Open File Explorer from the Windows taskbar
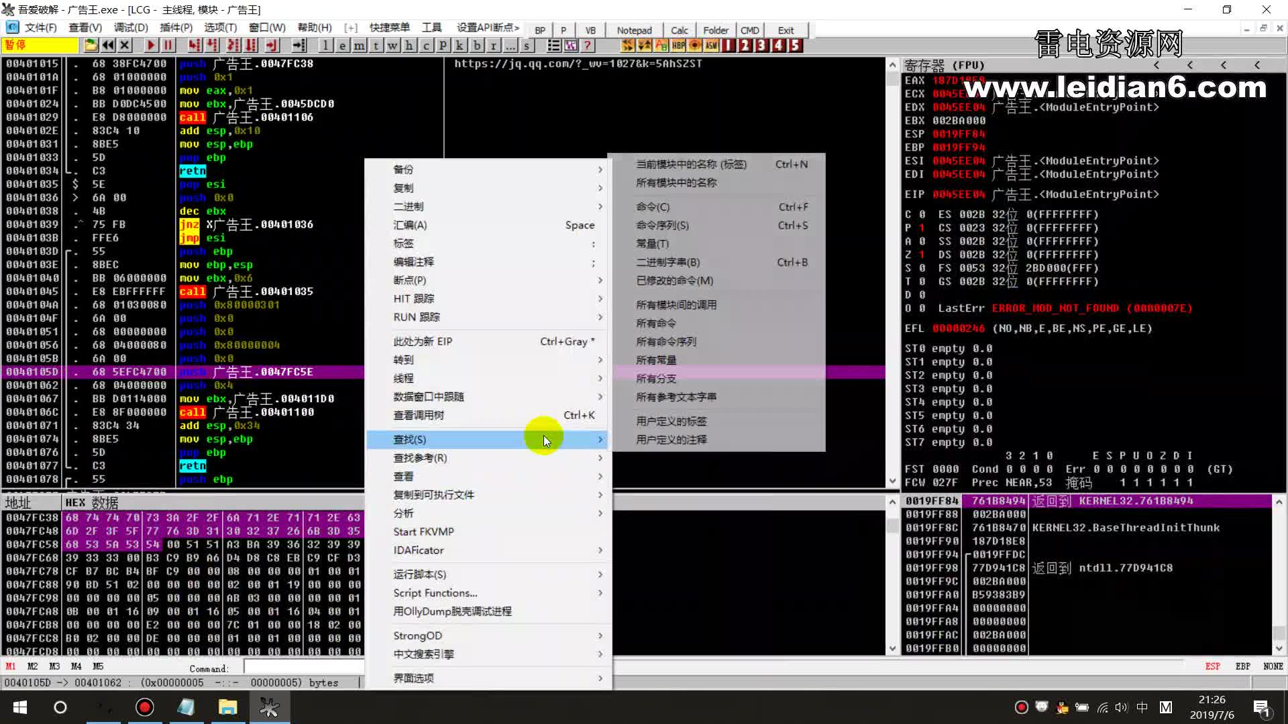 [228, 707]
